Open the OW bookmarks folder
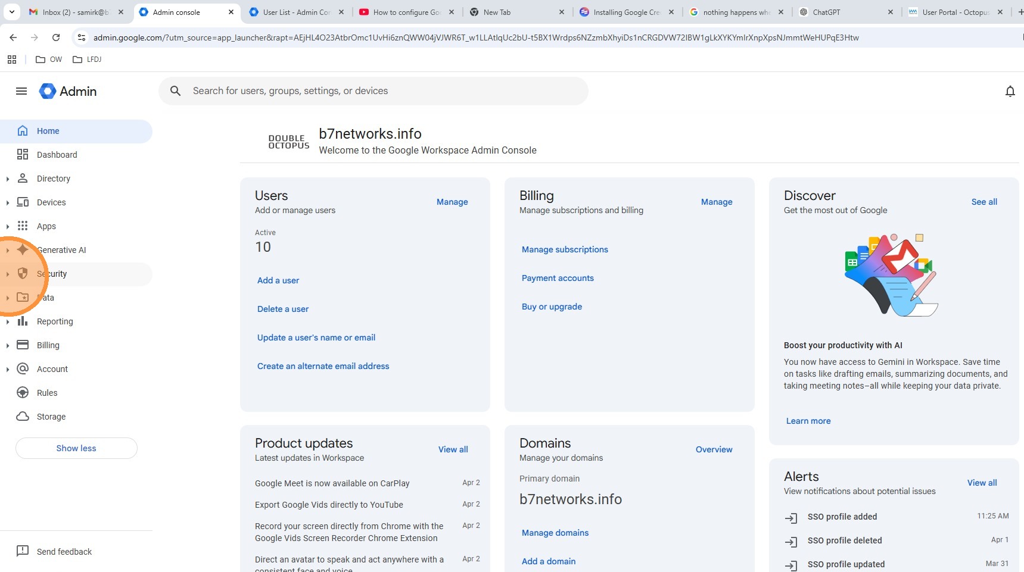The height and width of the screenshot is (572, 1024). [49, 60]
